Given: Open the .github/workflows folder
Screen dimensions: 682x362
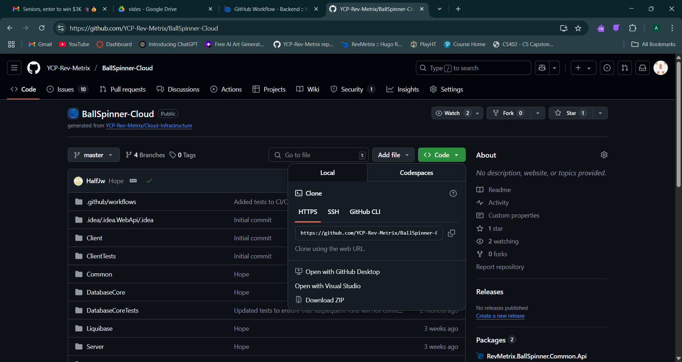Looking at the screenshot, I should [x=111, y=202].
